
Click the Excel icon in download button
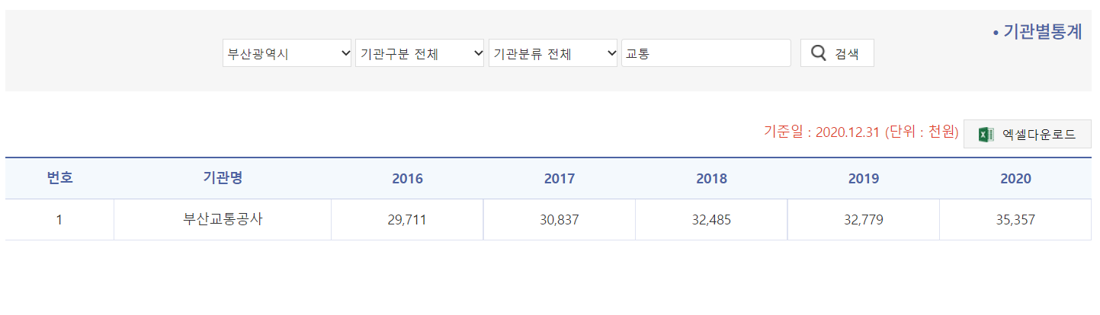986,135
